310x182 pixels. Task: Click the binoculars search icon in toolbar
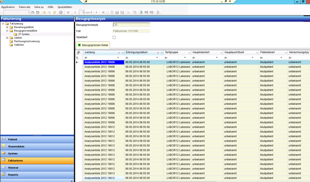click(x=33, y=12)
